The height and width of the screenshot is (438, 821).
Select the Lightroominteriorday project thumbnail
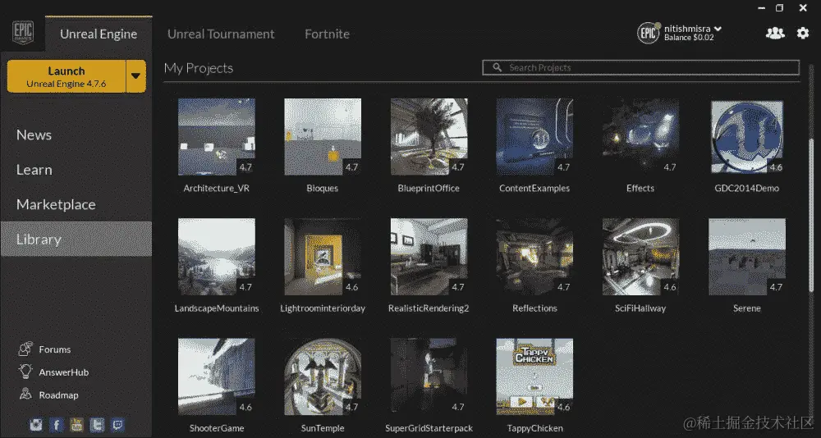tap(323, 257)
